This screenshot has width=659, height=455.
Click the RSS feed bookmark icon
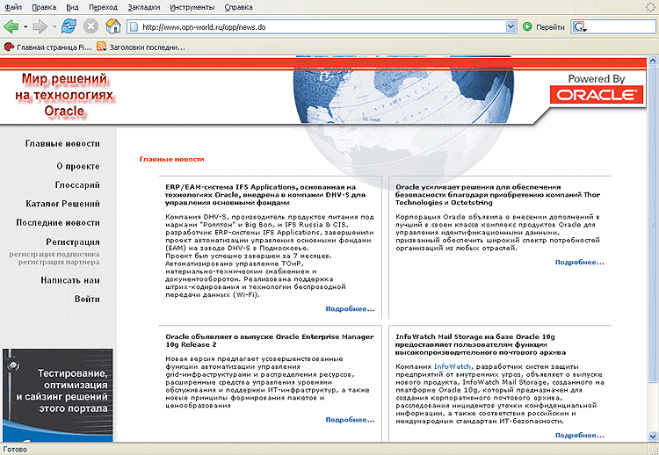pos(101,47)
